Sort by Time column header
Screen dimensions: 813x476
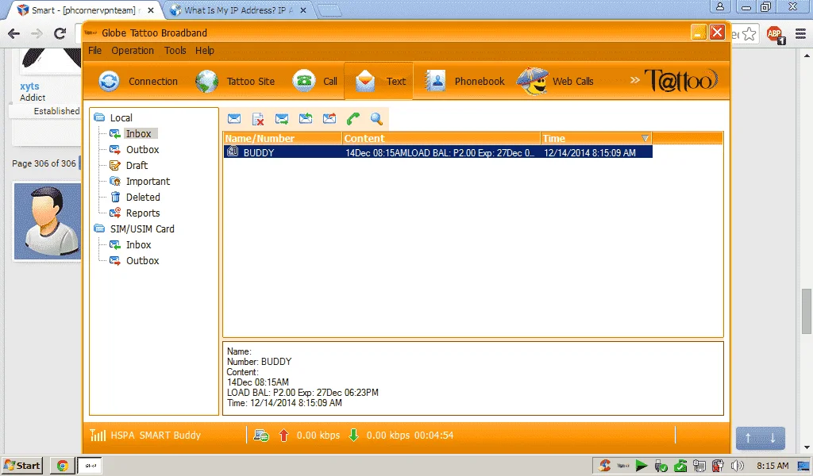point(596,138)
